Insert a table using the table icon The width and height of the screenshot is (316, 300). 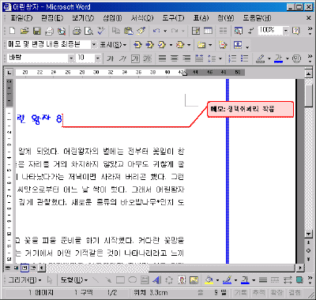point(208,31)
